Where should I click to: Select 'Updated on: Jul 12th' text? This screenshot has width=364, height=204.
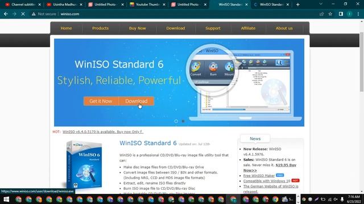195,144
